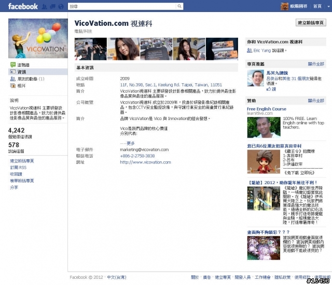This screenshot has height=285, width=332.
Task: Click the 收回讚 unlike link
Action: click(16, 174)
